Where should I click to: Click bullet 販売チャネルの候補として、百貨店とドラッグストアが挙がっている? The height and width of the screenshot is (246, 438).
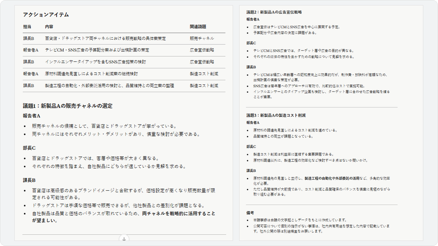[104, 126]
